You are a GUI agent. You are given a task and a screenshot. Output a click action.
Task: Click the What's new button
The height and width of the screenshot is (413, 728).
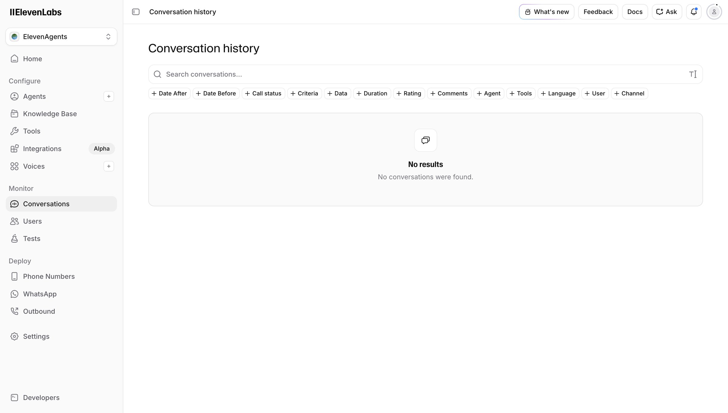coord(547,12)
